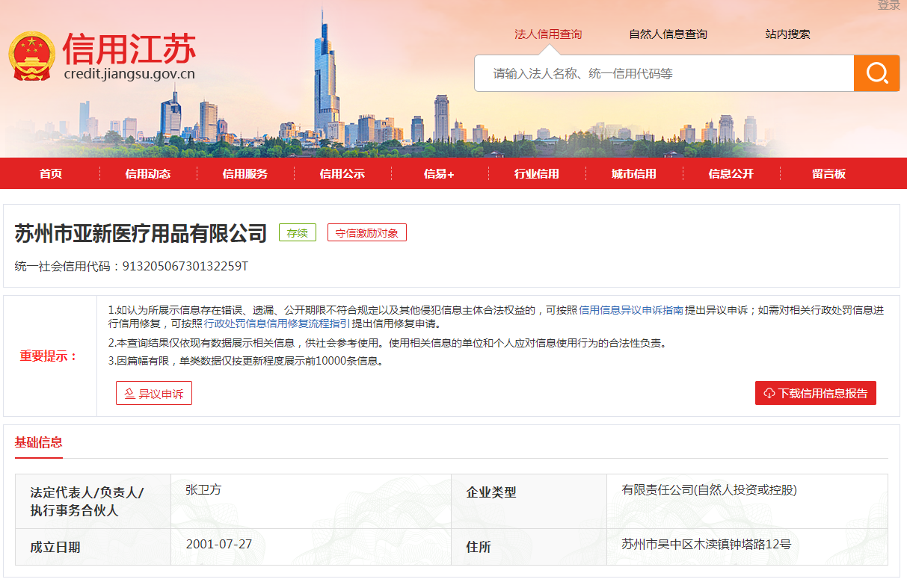
Task: Select the 法人信用查询 search tab
Action: click(548, 34)
